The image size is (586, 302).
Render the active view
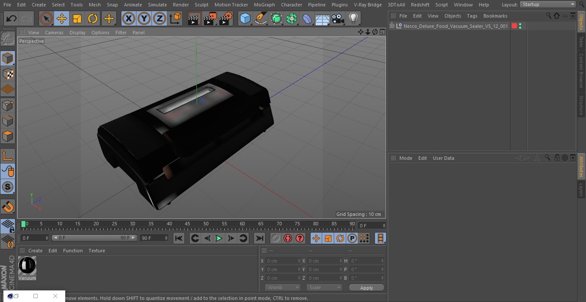pyautogui.click(x=194, y=18)
